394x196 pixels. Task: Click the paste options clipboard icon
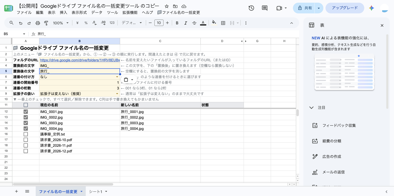[126, 80]
